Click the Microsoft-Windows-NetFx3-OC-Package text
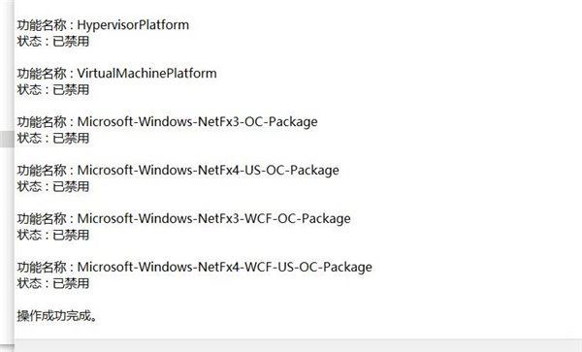 pos(198,122)
